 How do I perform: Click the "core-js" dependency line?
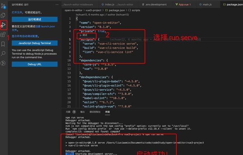coord(100,65)
